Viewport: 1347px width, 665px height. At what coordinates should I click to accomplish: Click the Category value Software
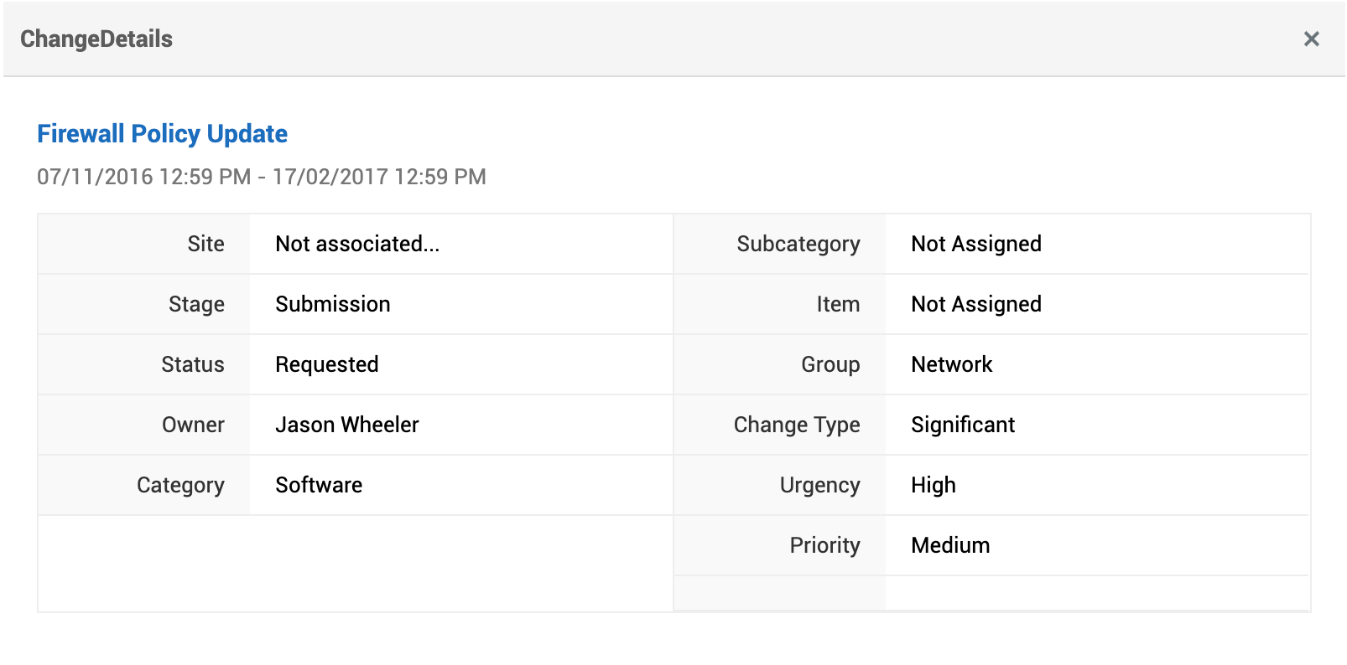click(x=319, y=485)
